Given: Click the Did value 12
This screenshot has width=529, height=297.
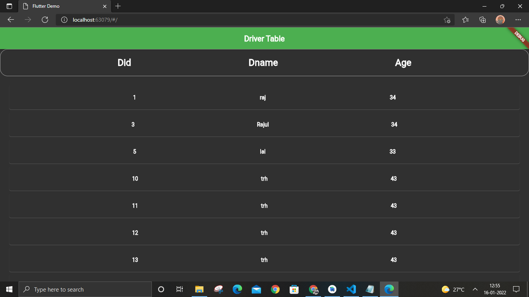Looking at the screenshot, I should 135,233.
